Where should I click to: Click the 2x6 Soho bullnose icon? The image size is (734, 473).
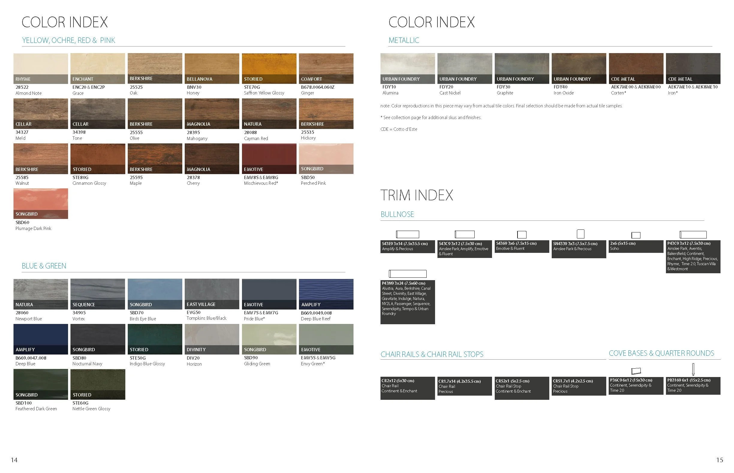(636, 235)
